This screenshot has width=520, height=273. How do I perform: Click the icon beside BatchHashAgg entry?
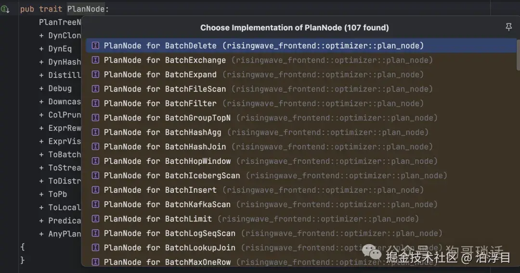click(95, 132)
